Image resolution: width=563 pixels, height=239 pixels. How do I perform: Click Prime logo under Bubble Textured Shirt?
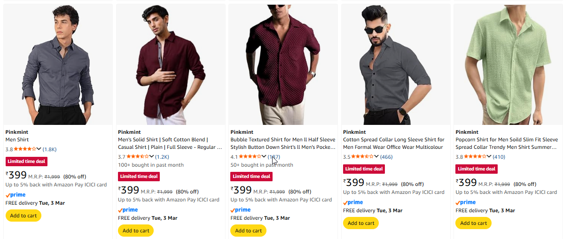coord(241,210)
